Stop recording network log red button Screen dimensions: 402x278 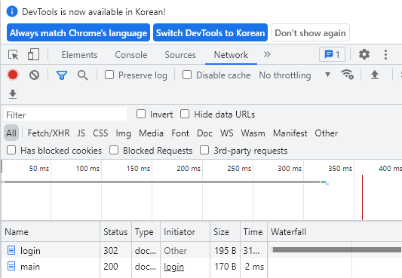coord(13,75)
